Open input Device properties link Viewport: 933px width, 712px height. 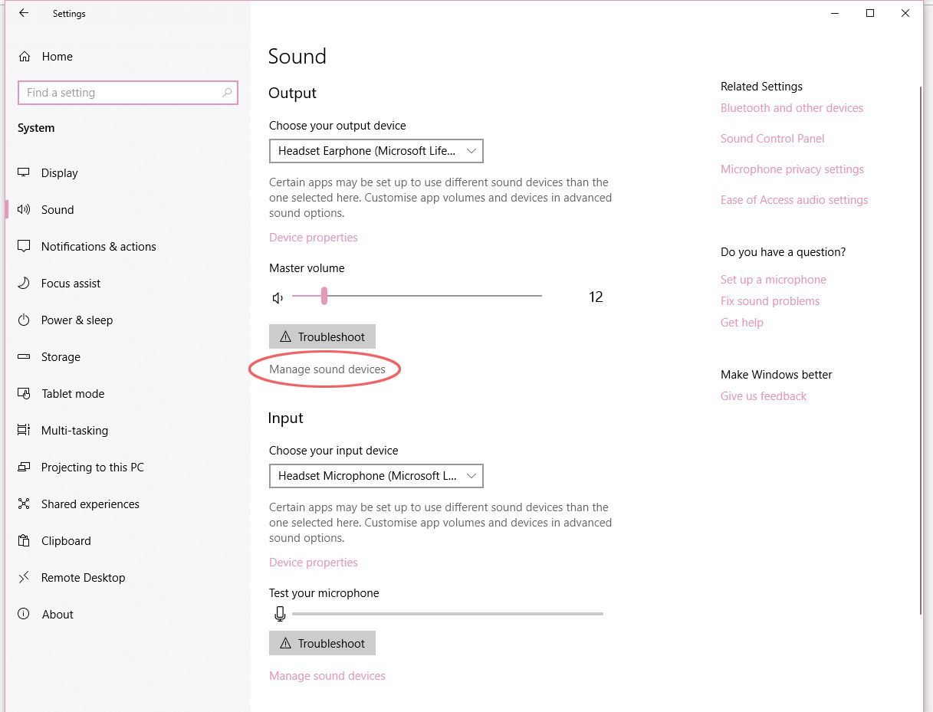pos(314,563)
